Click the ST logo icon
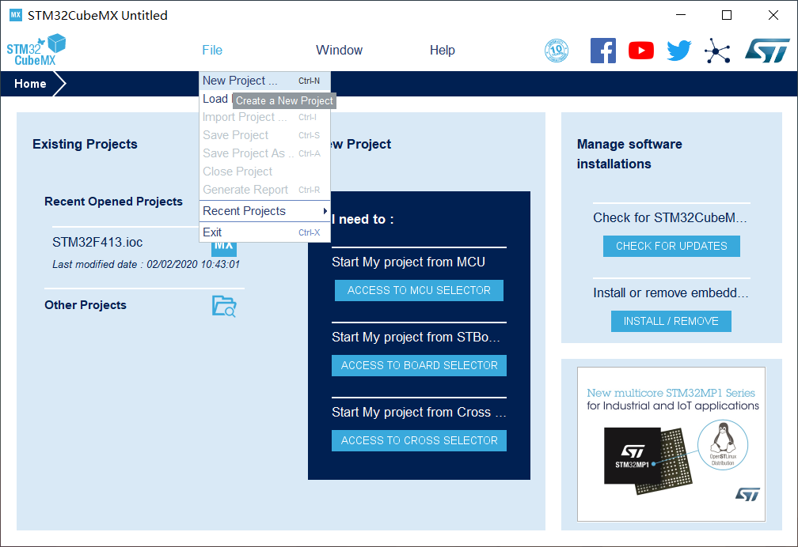Viewport: 798px width, 547px height. (767, 51)
